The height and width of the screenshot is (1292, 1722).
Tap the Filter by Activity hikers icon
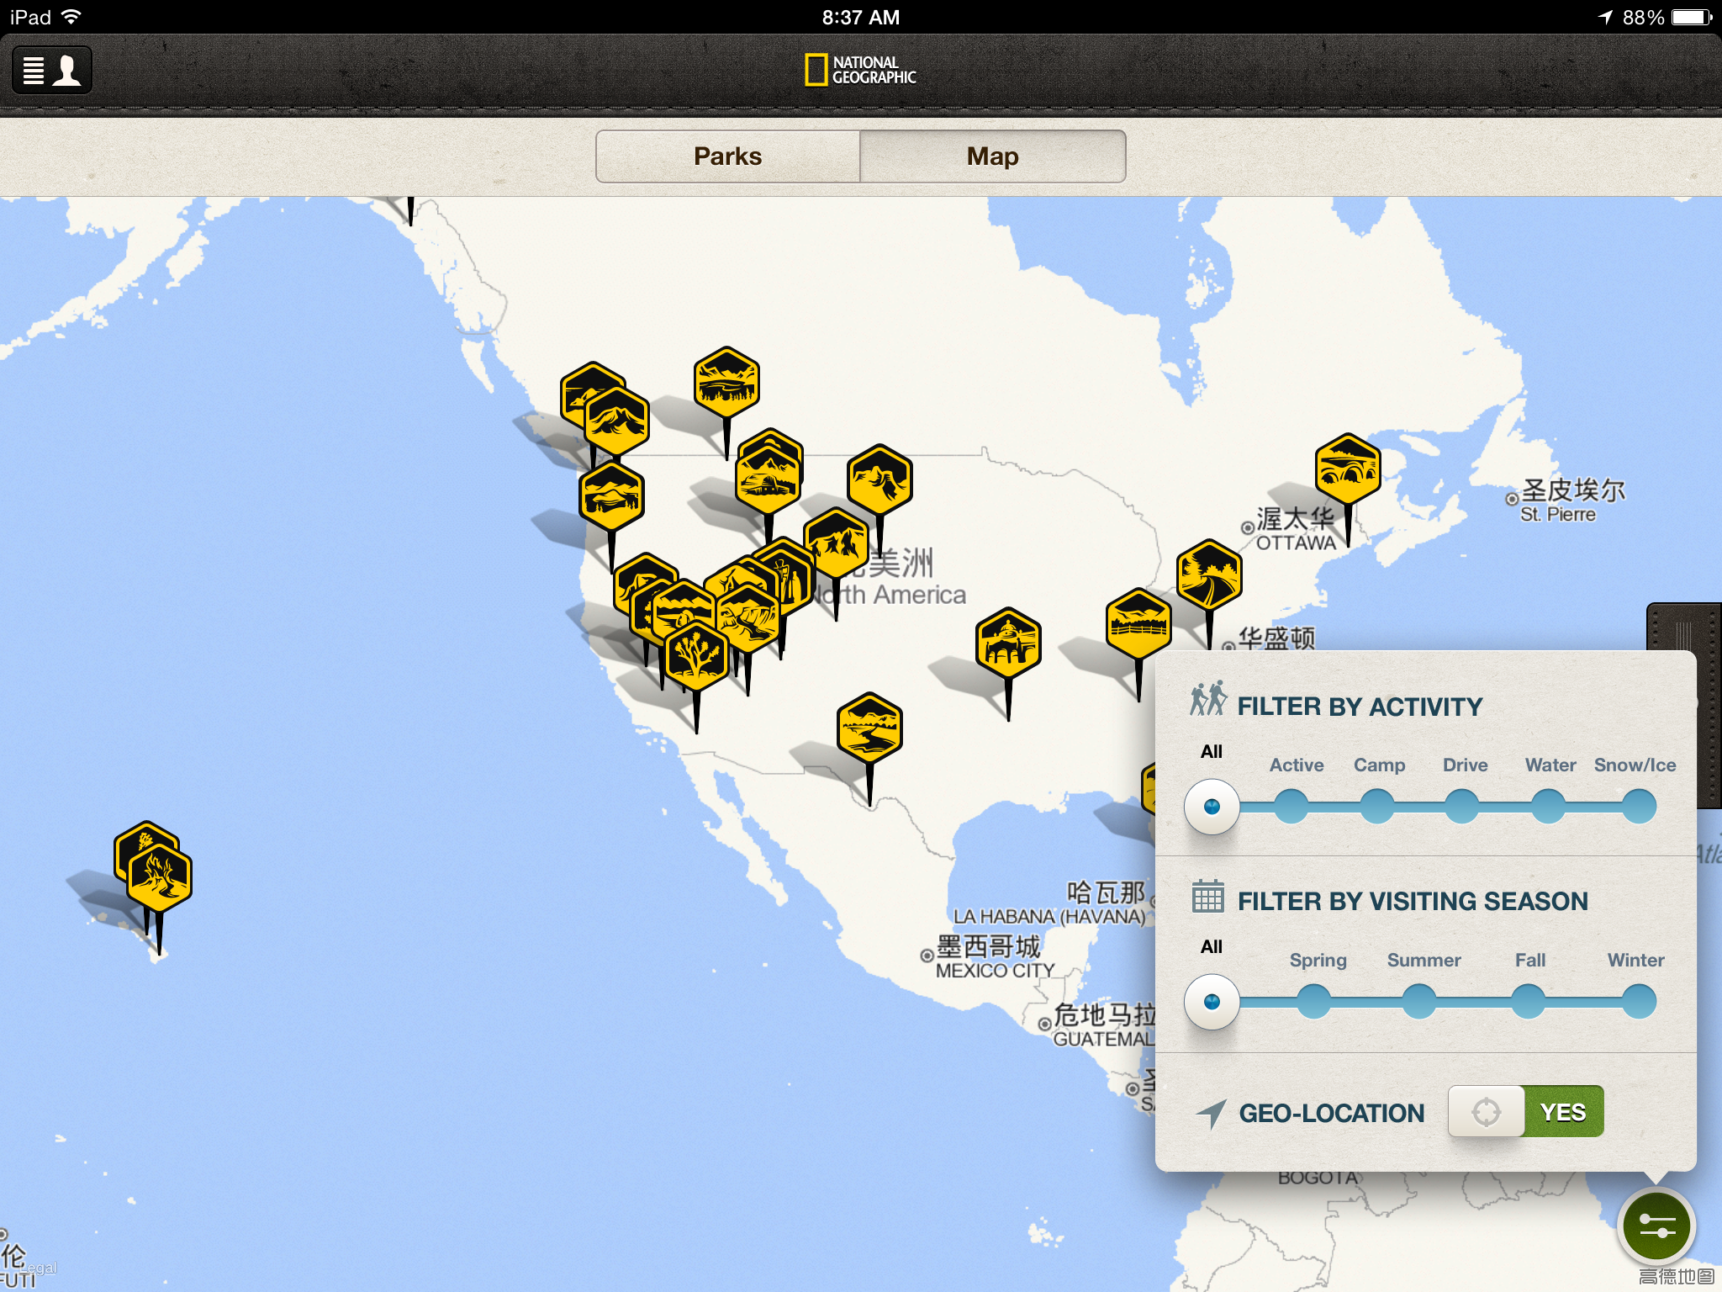pyautogui.click(x=1208, y=699)
